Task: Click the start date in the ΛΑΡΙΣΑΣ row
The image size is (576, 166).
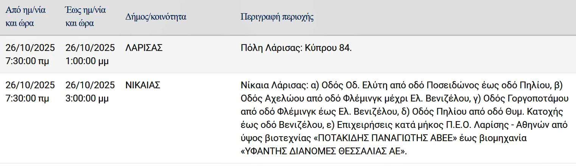Action: 30,48
